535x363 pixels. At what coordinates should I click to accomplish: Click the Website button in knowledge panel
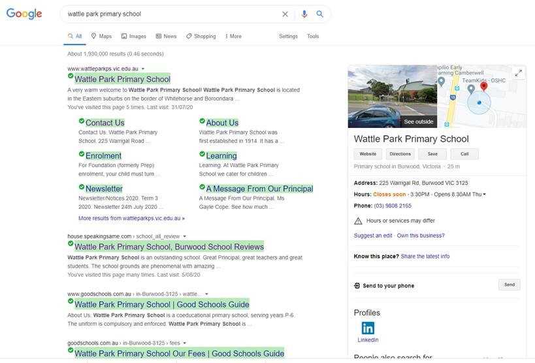[x=368, y=154]
